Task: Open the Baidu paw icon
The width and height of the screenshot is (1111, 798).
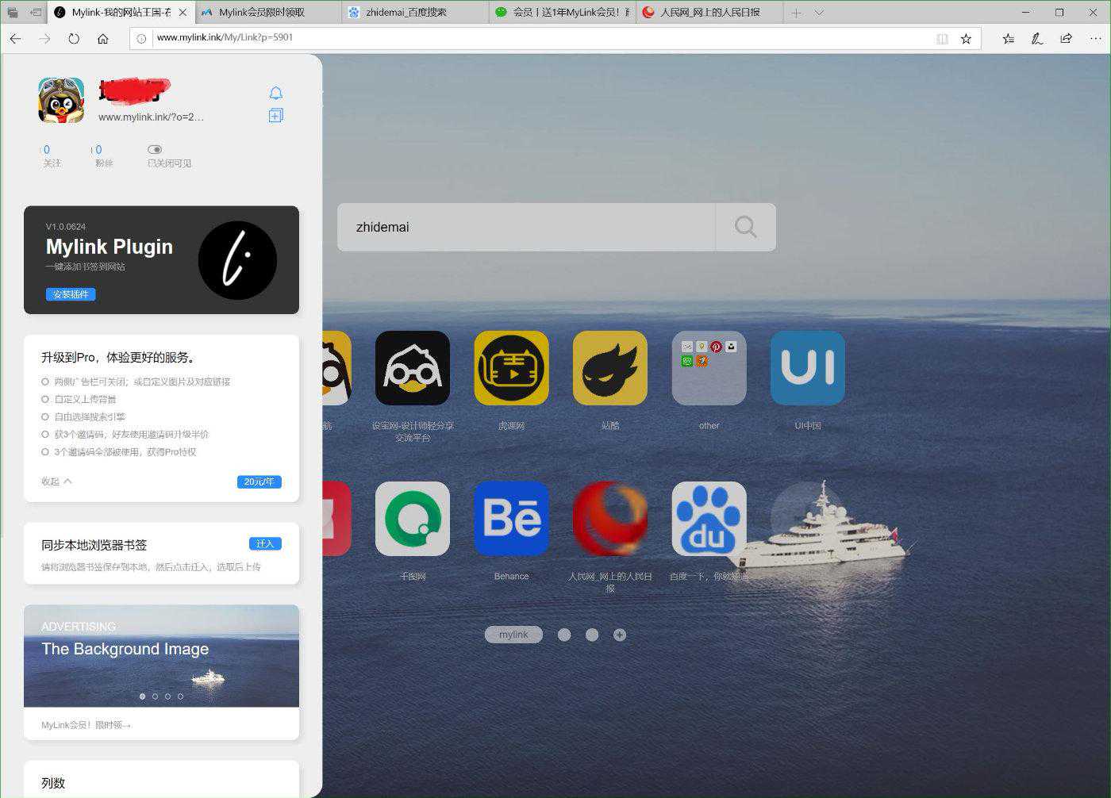Action: [x=709, y=519]
